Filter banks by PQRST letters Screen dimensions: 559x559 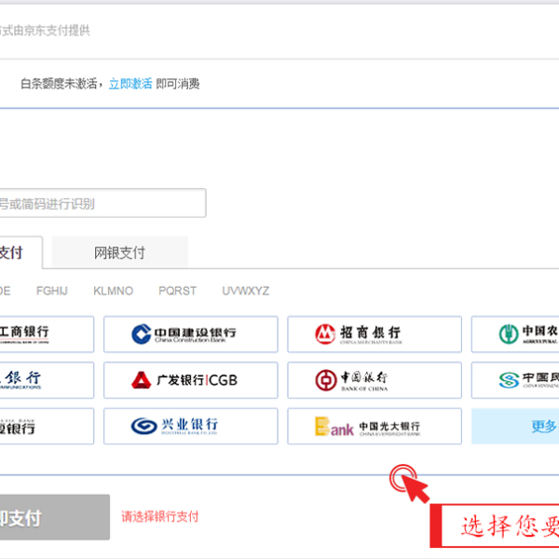pyautogui.click(x=177, y=291)
